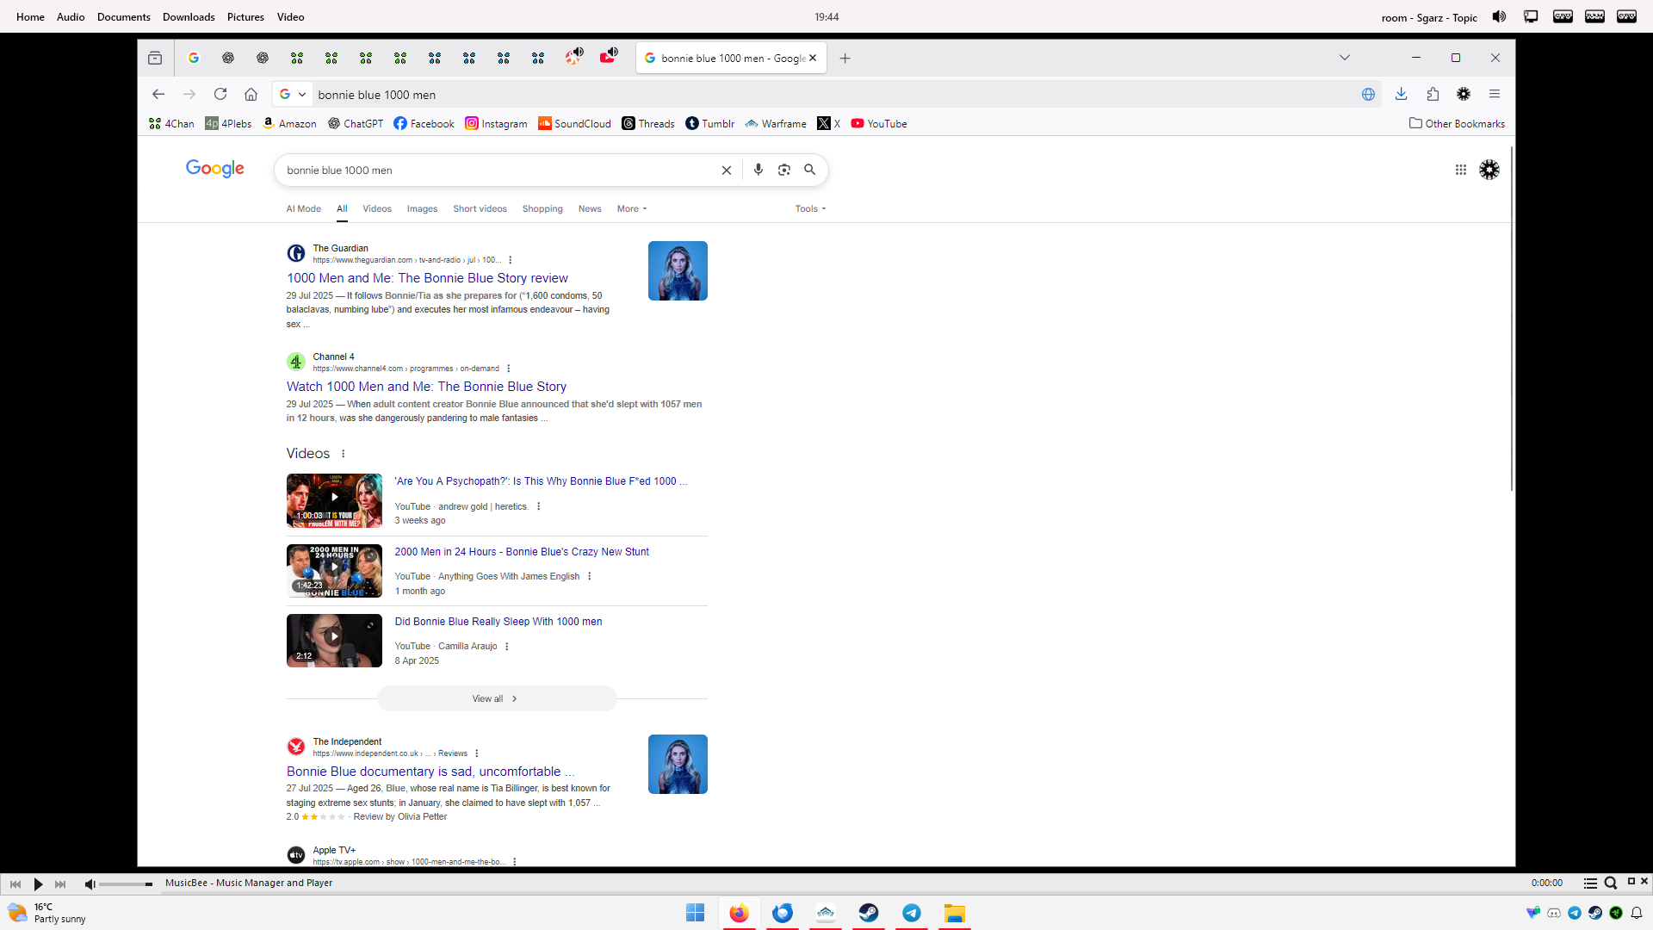Click the Google logo
The height and width of the screenshot is (930, 1653).
[215, 169]
